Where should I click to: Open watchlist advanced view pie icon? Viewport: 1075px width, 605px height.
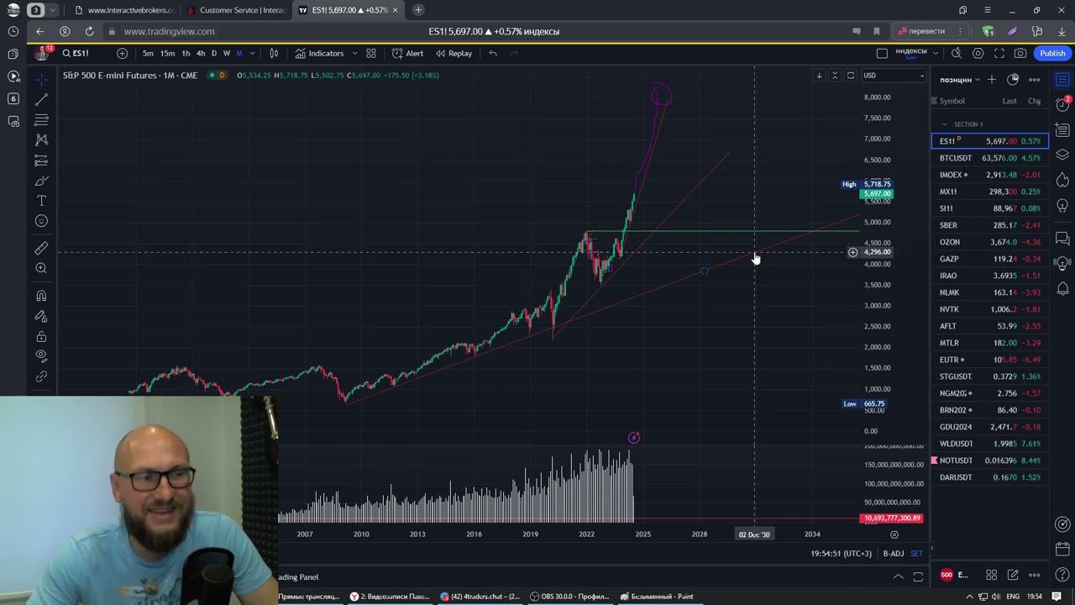pos(1013,80)
